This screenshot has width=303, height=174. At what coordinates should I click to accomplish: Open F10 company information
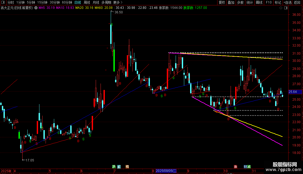(x=269, y=2)
